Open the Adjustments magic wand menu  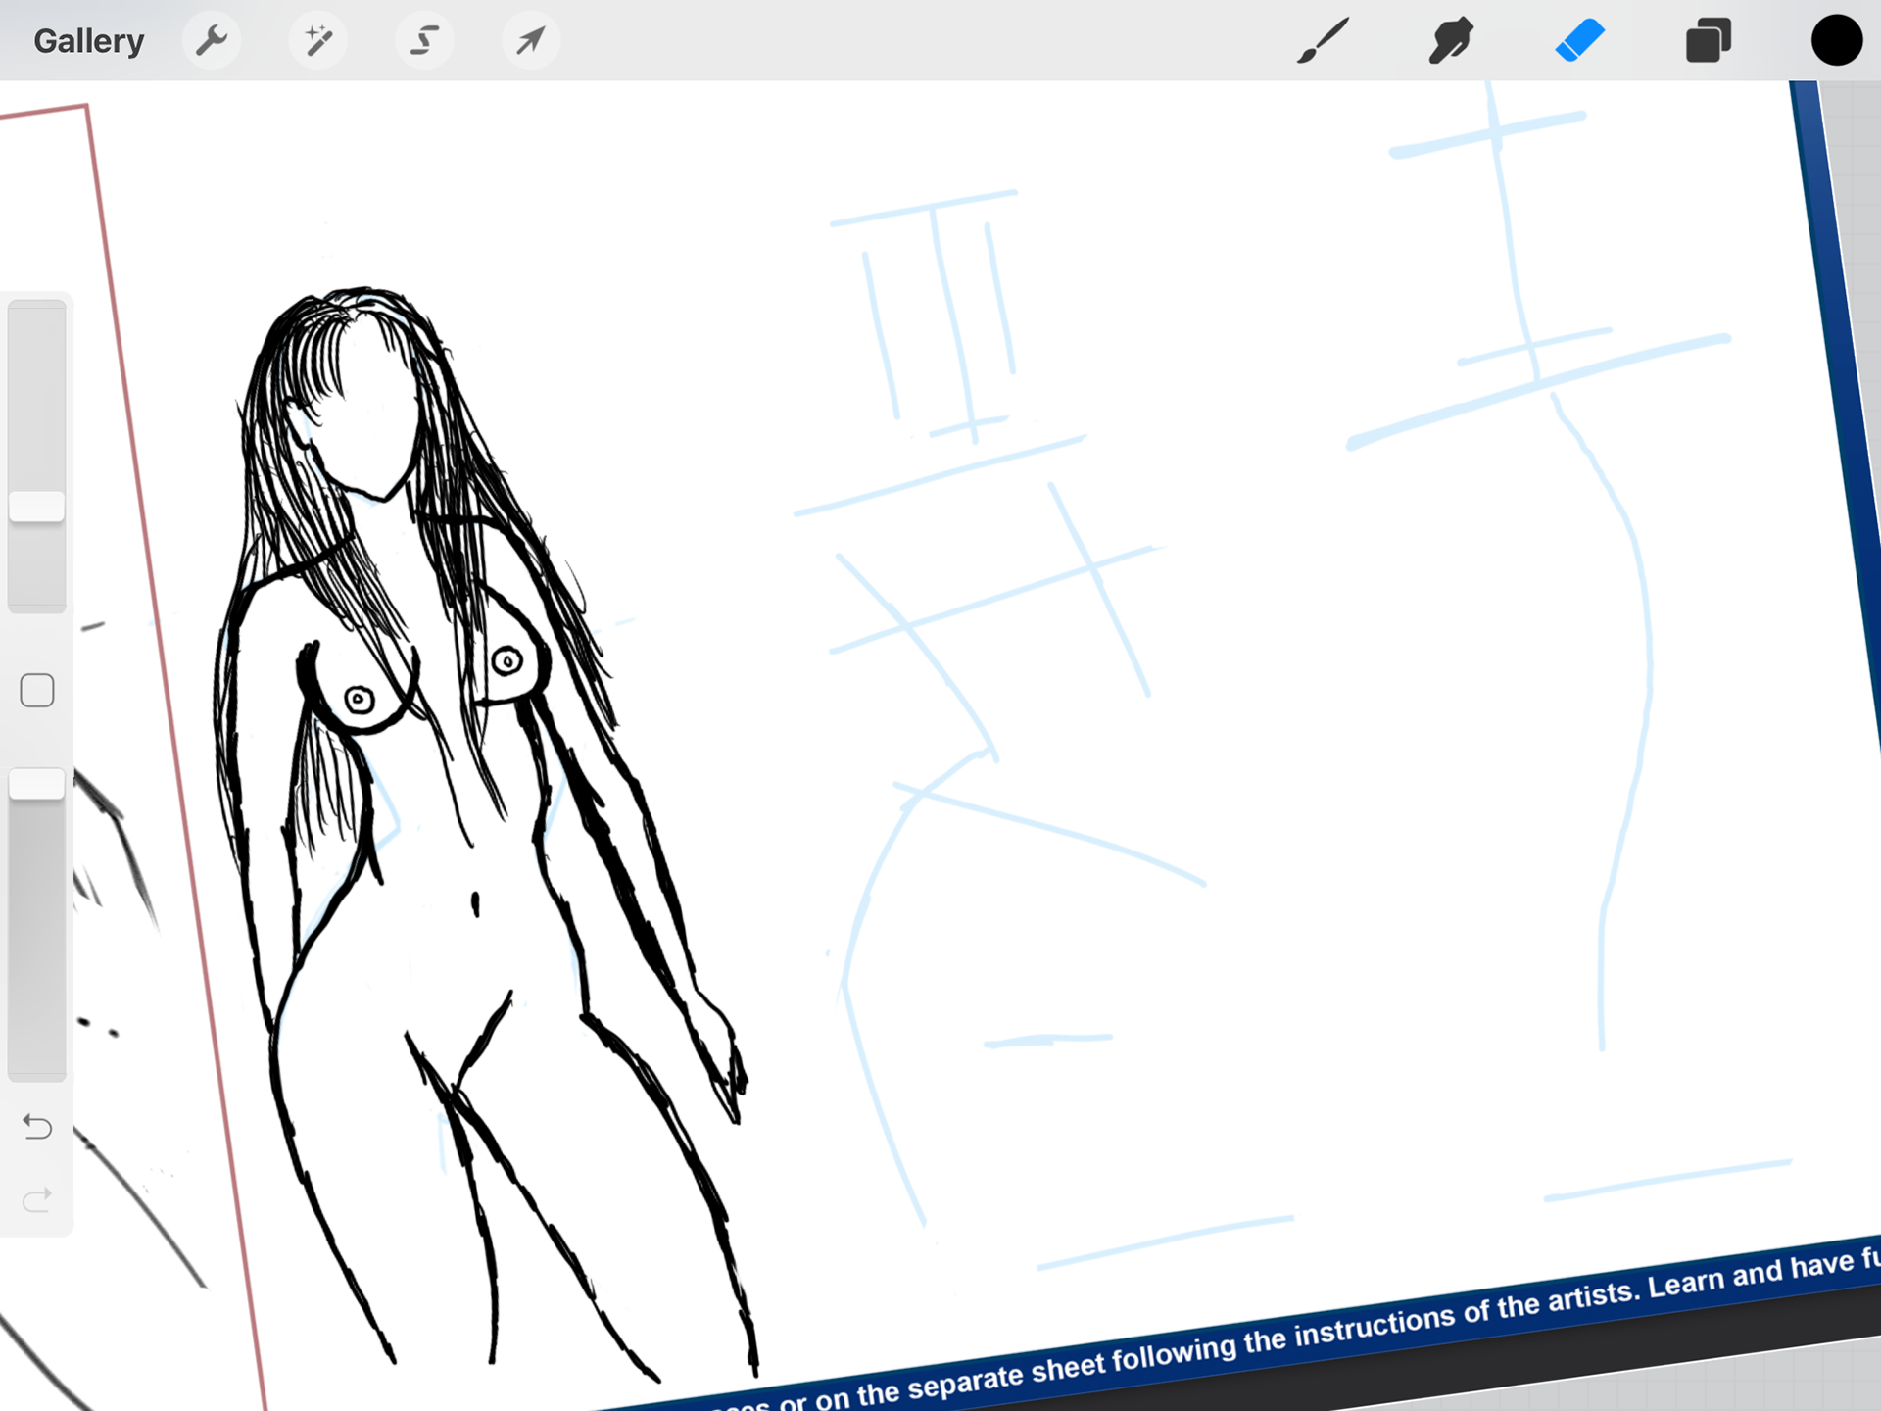[x=318, y=41]
